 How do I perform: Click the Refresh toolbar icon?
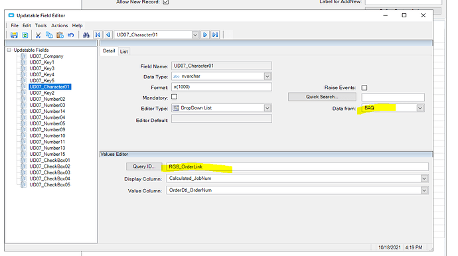coord(25,35)
